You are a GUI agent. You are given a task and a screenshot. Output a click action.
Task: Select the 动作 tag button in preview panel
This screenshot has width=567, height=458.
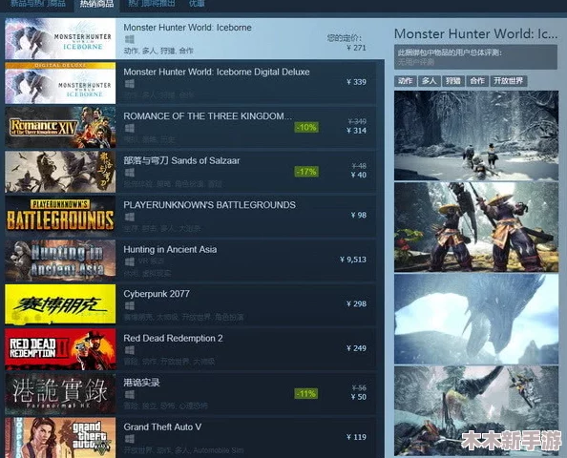coord(406,81)
